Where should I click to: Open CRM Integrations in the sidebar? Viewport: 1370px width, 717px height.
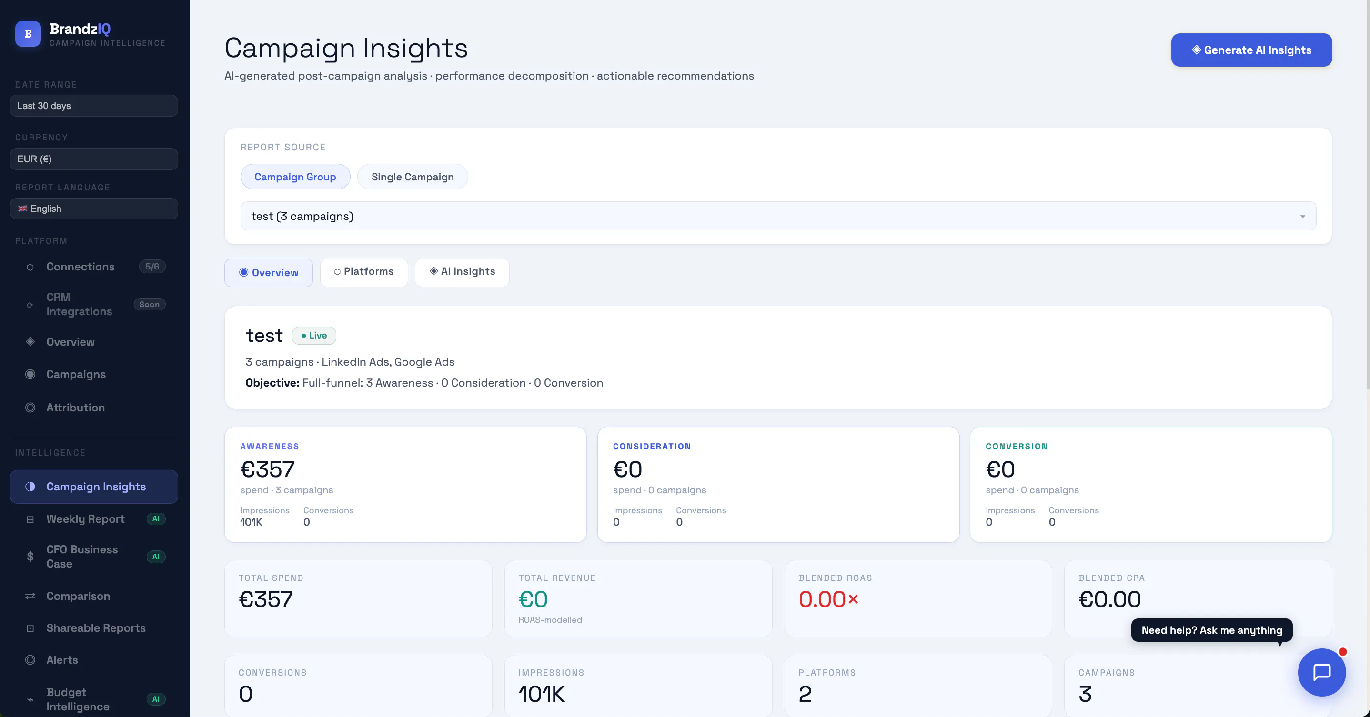[x=94, y=304]
